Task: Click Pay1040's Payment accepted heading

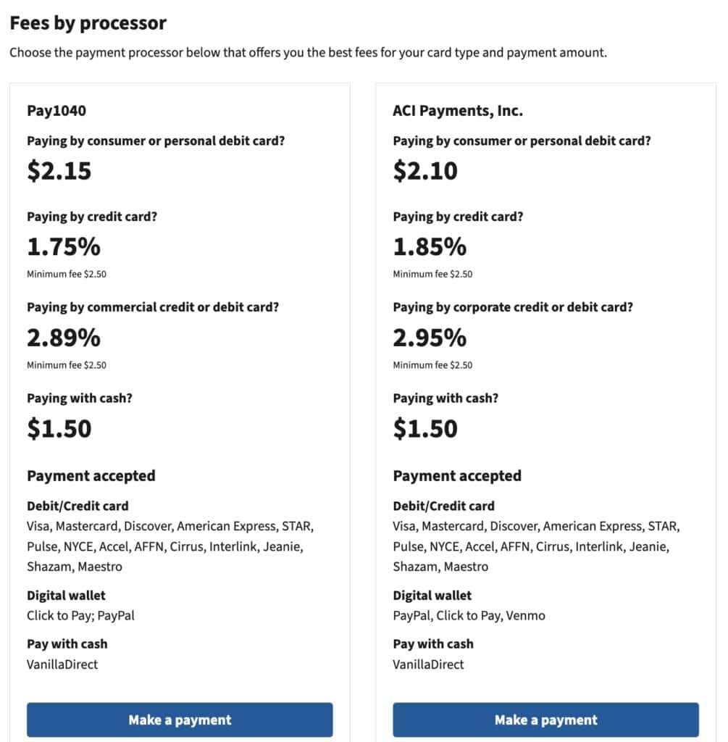Action: (91, 476)
